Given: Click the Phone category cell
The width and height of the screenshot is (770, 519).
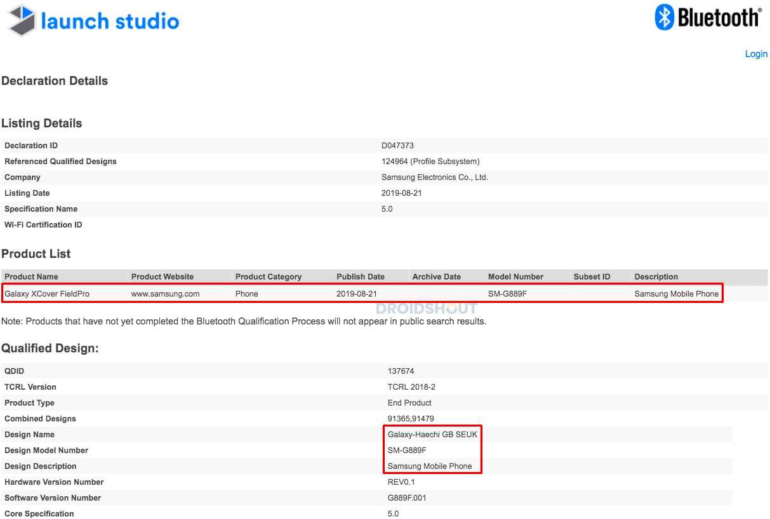Looking at the screenshot, I should [247, 294].
